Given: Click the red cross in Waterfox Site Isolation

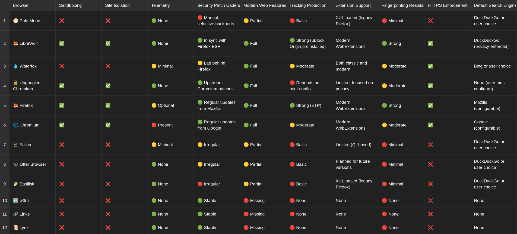Looking at the screenshot, I should click(x=108, y=66).
